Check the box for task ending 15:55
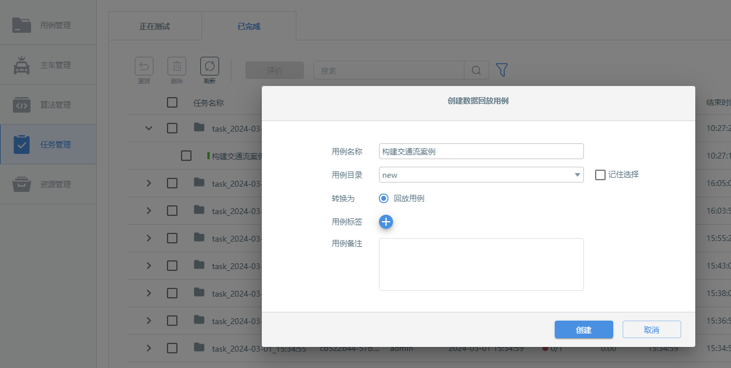Screen dimensions: 731x368 (x=172, y=238)
